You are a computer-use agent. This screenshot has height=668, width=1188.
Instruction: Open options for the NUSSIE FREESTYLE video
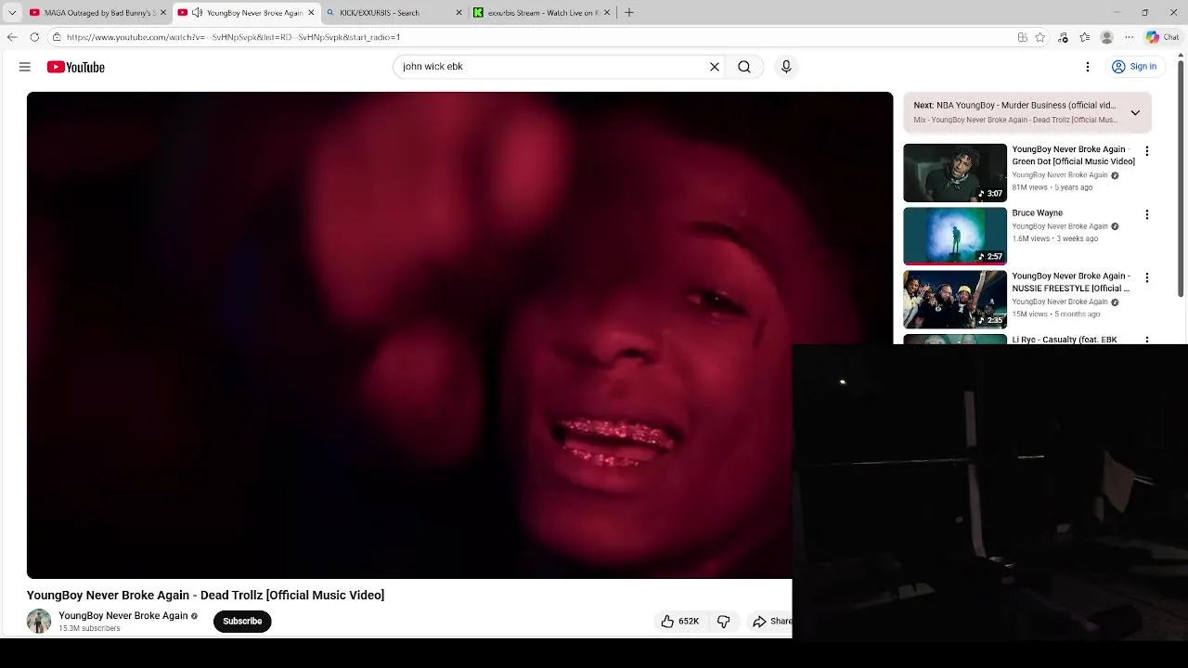[x=1147, y=277]
